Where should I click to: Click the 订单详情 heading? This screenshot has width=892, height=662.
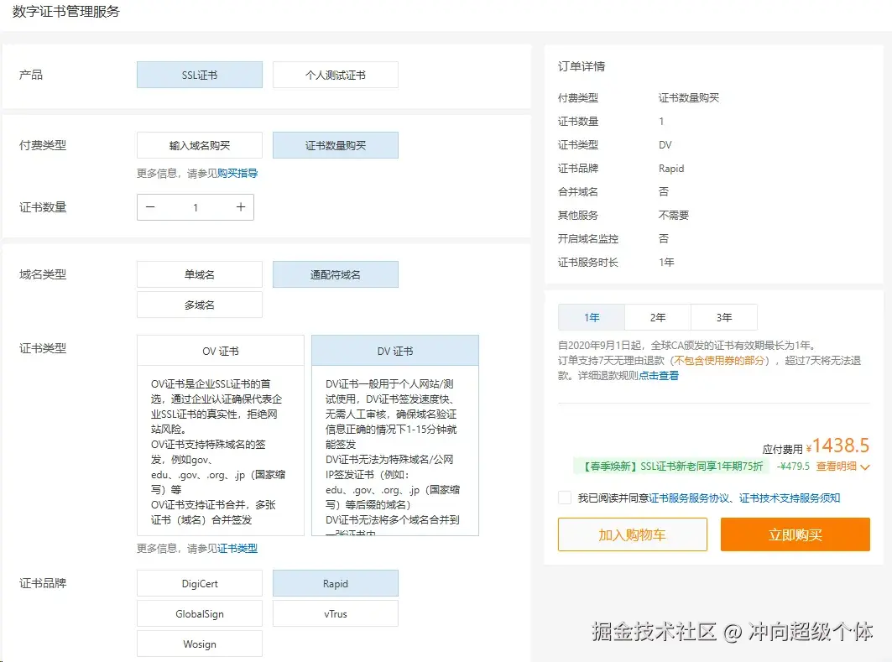tap(582, 66)
